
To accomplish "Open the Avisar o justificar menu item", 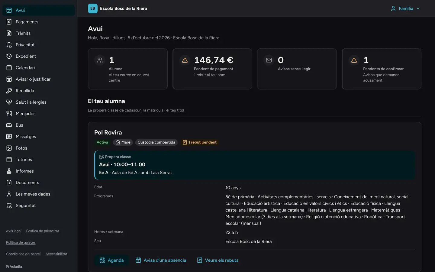I will (x=39, y=79).
